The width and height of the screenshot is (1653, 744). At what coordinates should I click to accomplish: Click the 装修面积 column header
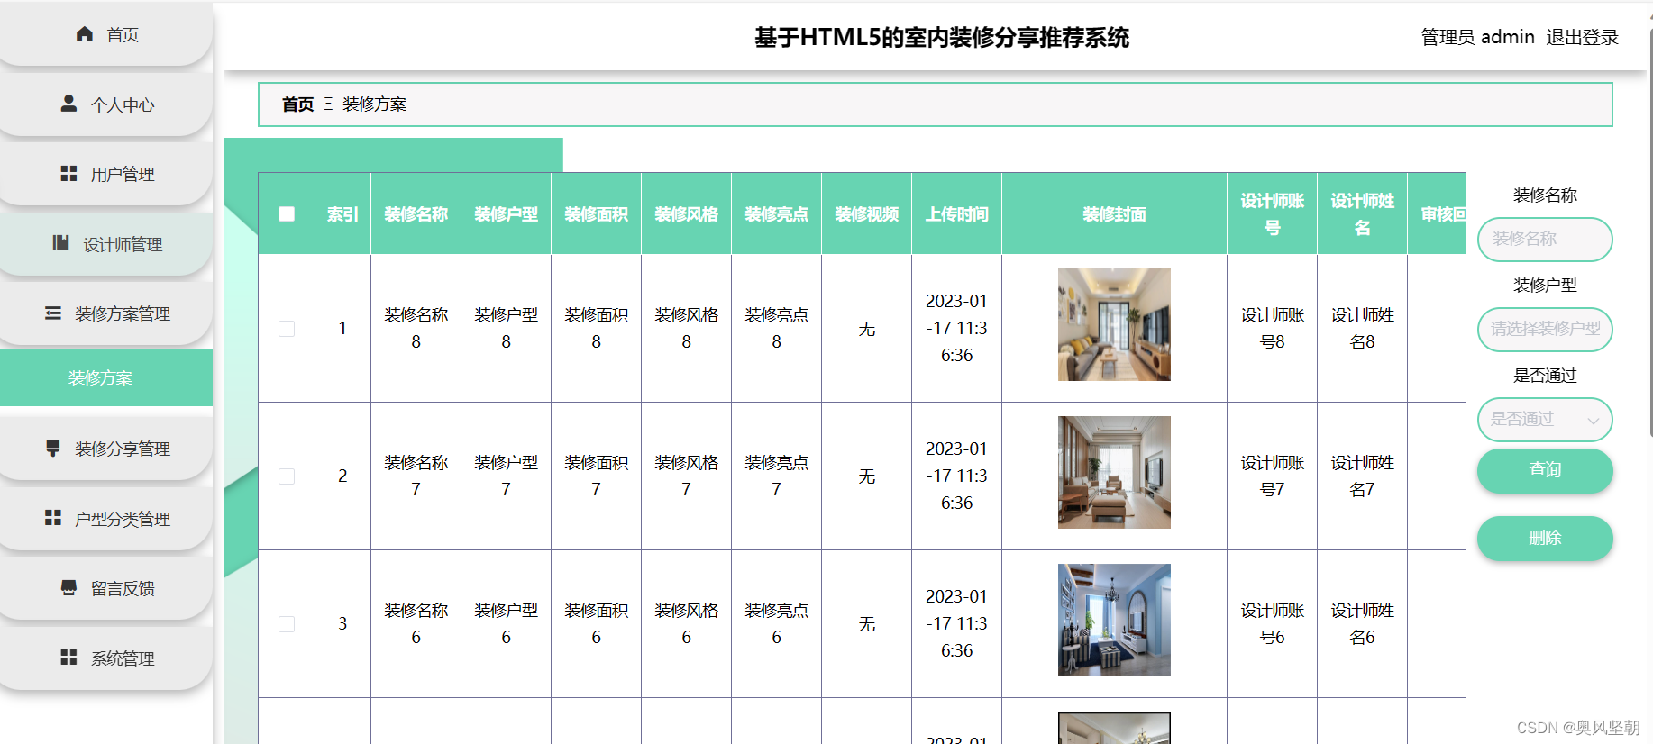point(596,214)
